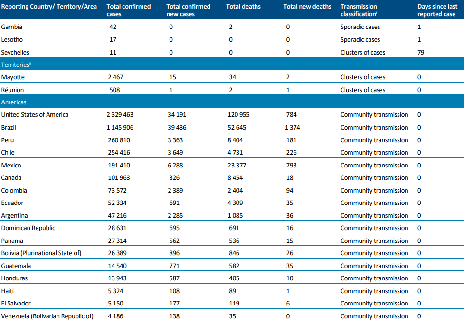Select the Bolivia (Plurinational State of) row label
This screenshot has height=324, width=464.
tap(41, 253)
